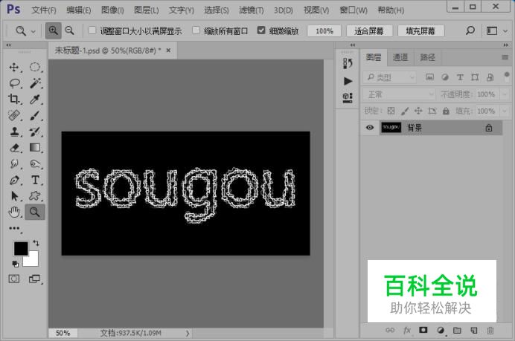Switch to the 路径 tab
The width and height of the screenshot is (515, 341).
click(427, 57)
